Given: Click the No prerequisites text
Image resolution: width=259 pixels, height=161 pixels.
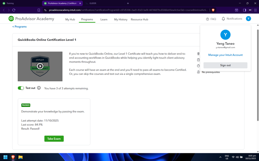Looking at the screenshot, I should pos(211,72).
